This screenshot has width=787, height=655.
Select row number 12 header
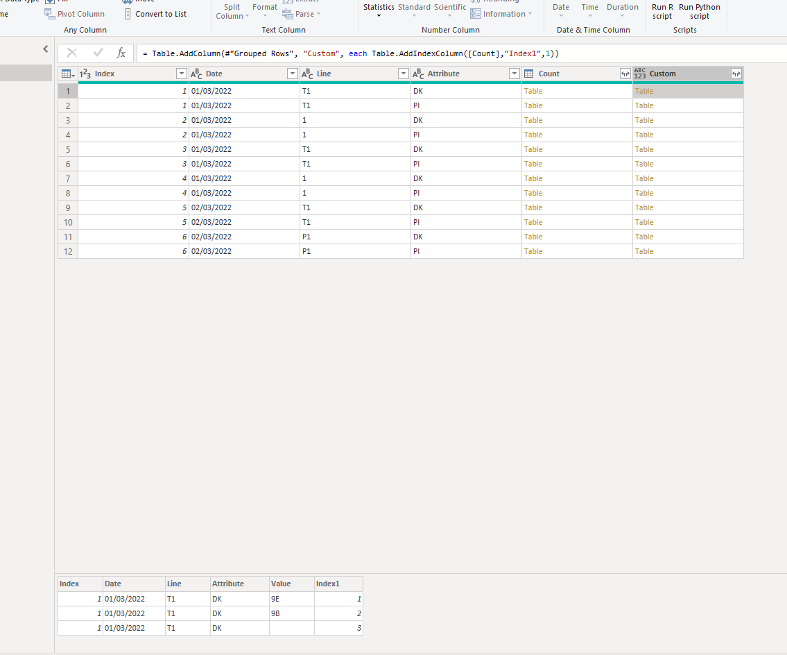68,252
